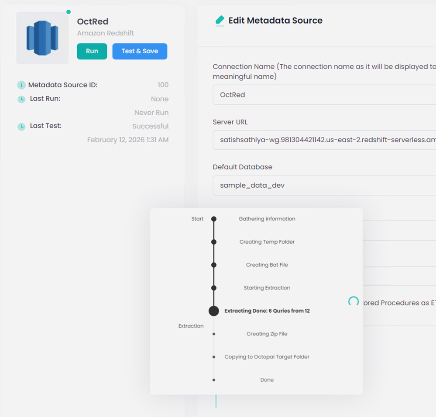
Task: Click the 'Done' step label
Action: point(267,380)
